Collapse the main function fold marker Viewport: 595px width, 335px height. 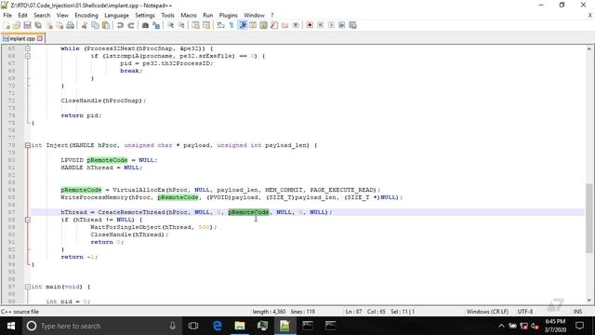[28, 287]
